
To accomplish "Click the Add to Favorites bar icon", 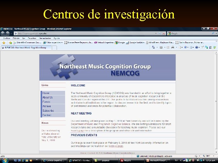I will coord(10,43).
